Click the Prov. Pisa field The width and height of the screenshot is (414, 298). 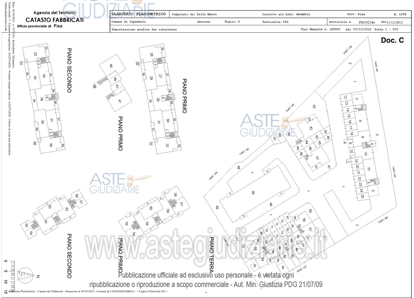356,14
